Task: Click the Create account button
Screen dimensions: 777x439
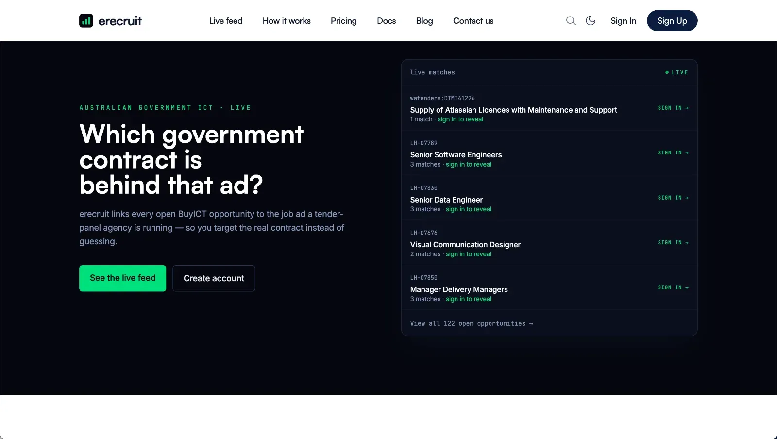Action: pyautogui.click(x=214, y=278)
